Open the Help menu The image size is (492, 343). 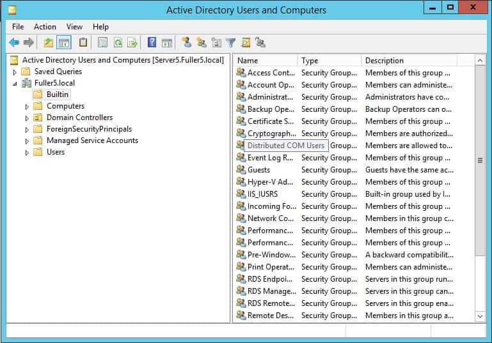point(100,27)
